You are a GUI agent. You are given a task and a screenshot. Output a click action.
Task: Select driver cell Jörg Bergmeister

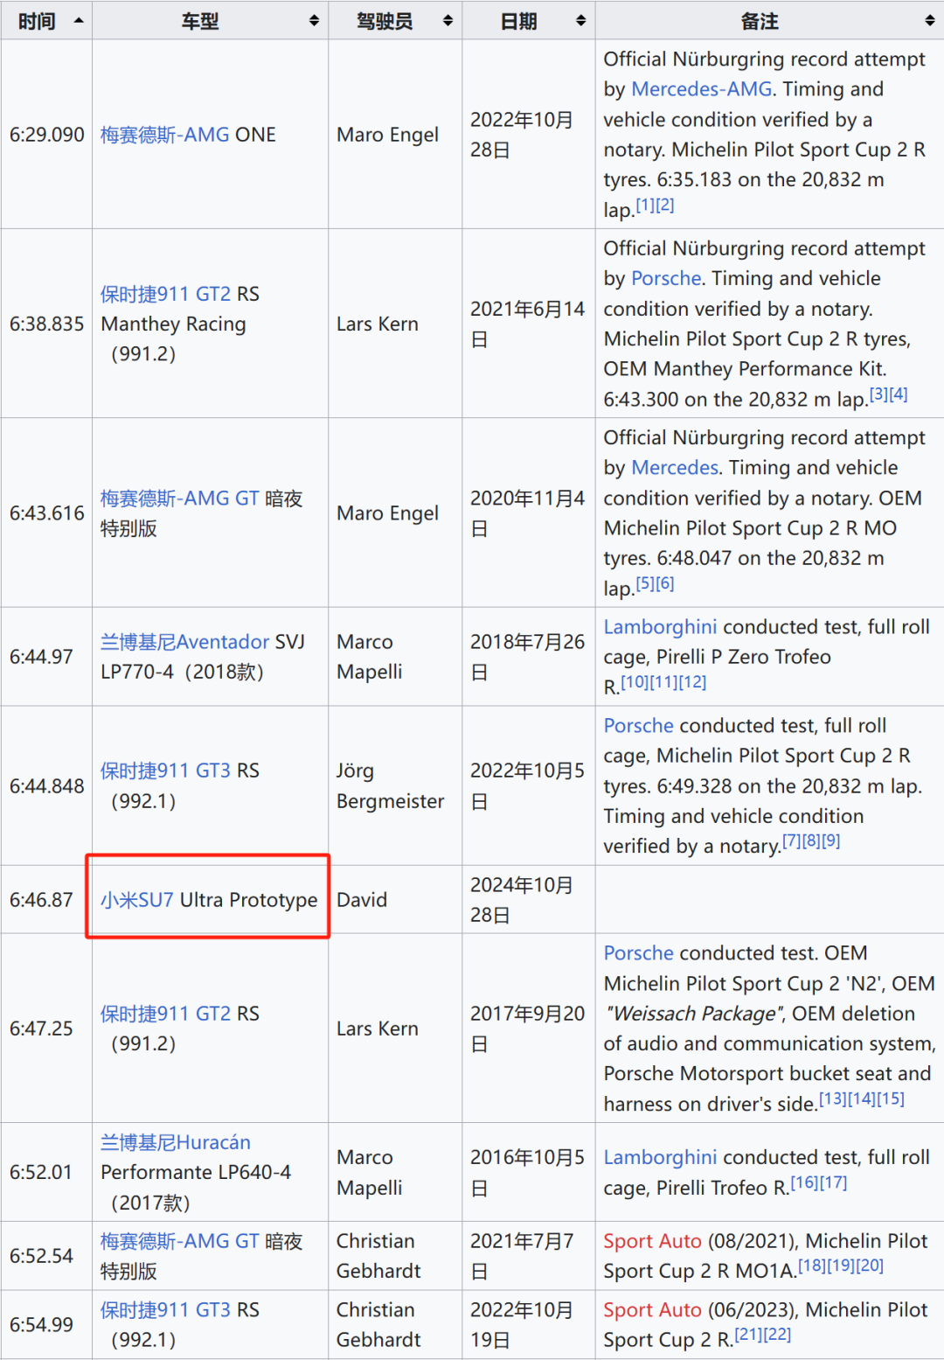coord(395,785)
